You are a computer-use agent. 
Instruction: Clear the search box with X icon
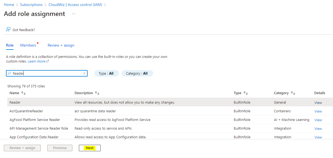click(84, 73)
